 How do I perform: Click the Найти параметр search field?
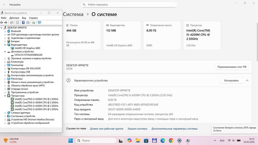[x=129, y=5]
